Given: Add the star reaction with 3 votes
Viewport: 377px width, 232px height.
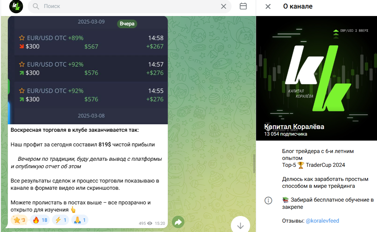Looking at the screenshot, I should 19,220.
